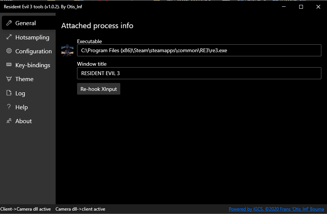Click the game executable thumbnail icon
327x214 pixels.
[67, 50]
